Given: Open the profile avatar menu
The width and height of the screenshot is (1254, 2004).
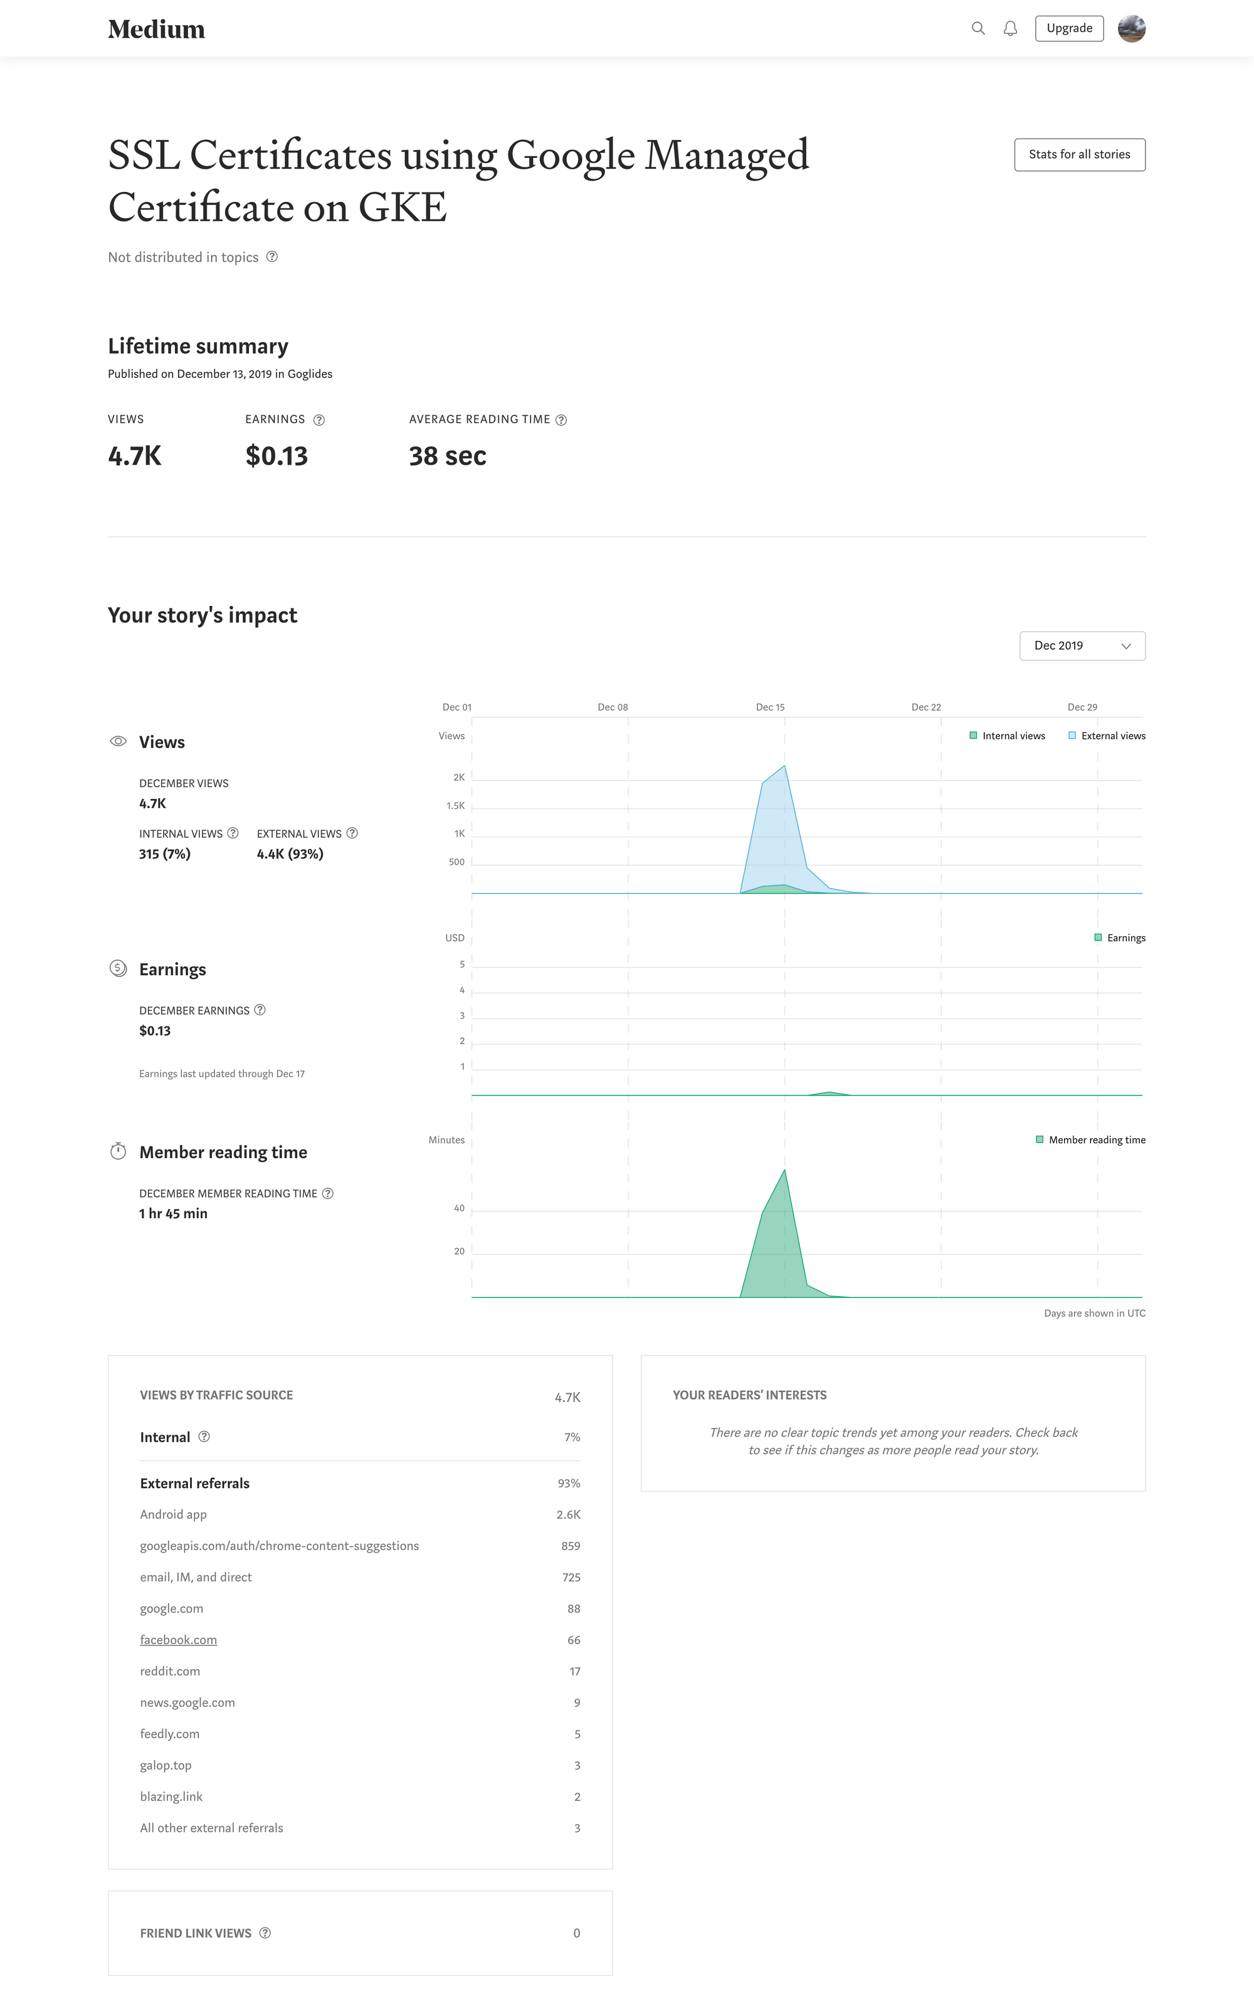Looking at the screenshot, I should 1131,28.
